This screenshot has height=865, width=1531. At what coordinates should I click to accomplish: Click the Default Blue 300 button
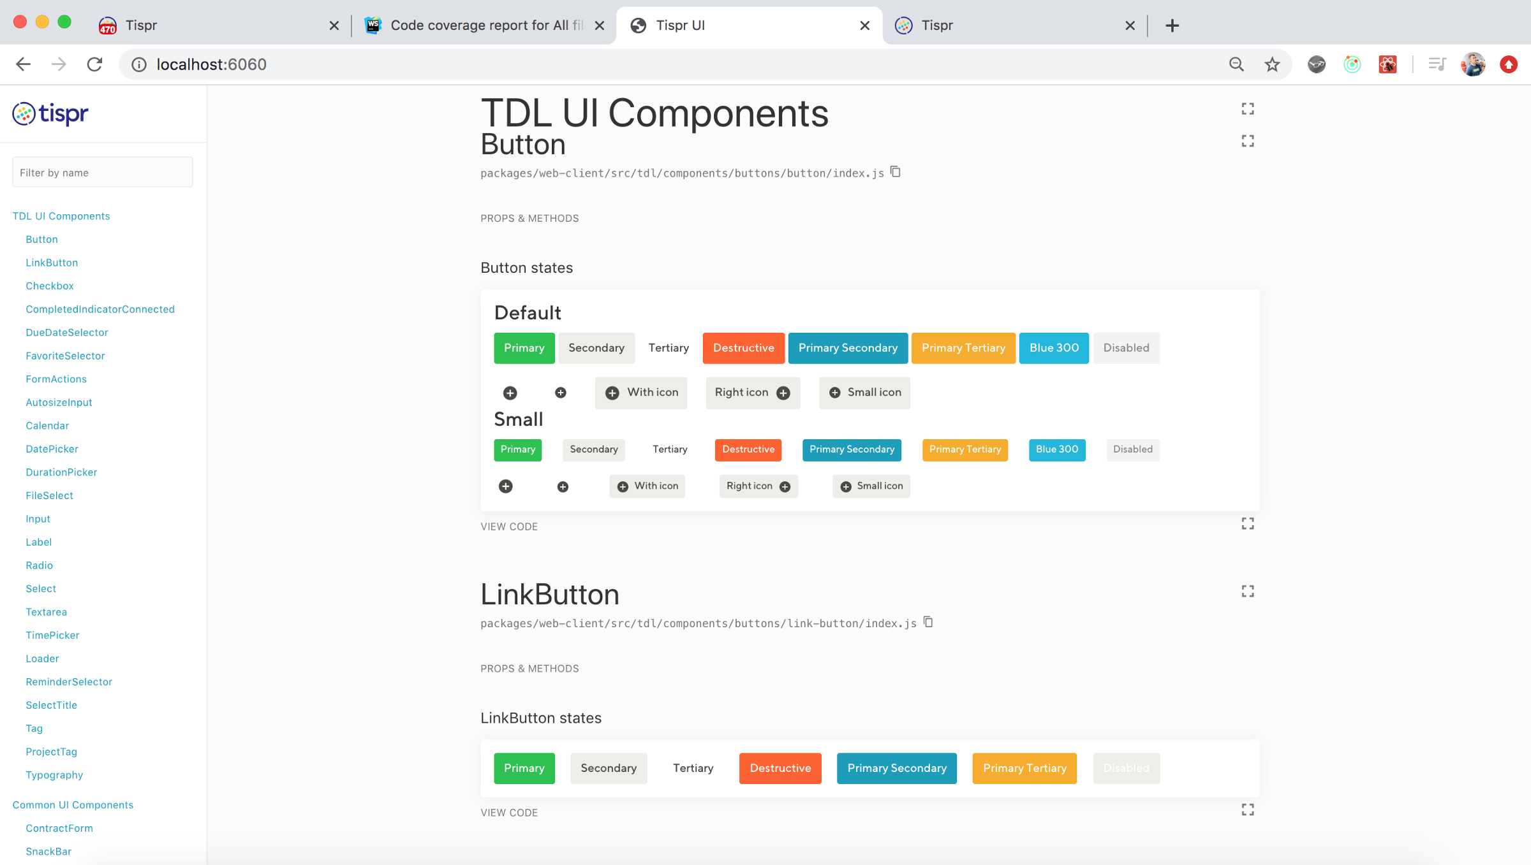coord(1054,348)
